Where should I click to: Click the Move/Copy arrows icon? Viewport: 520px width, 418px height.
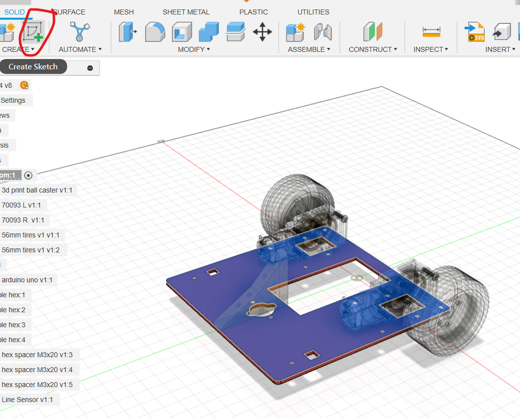262,32
